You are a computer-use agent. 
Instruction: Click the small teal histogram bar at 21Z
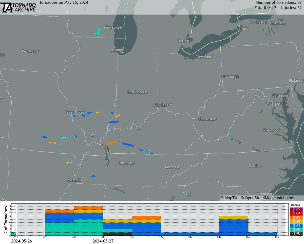13,234
